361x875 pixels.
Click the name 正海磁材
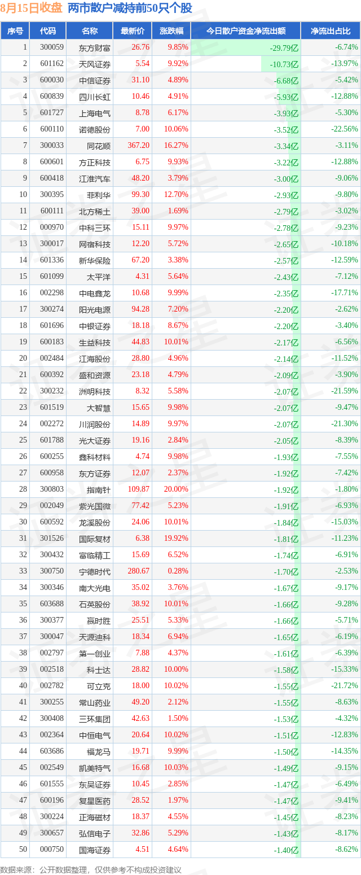(95, 817)
